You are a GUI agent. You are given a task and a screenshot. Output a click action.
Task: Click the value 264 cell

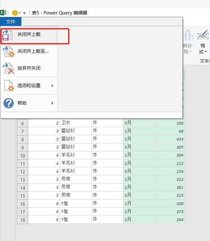click(170, 220)
